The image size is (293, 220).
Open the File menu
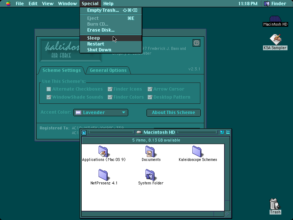point(20,4)
